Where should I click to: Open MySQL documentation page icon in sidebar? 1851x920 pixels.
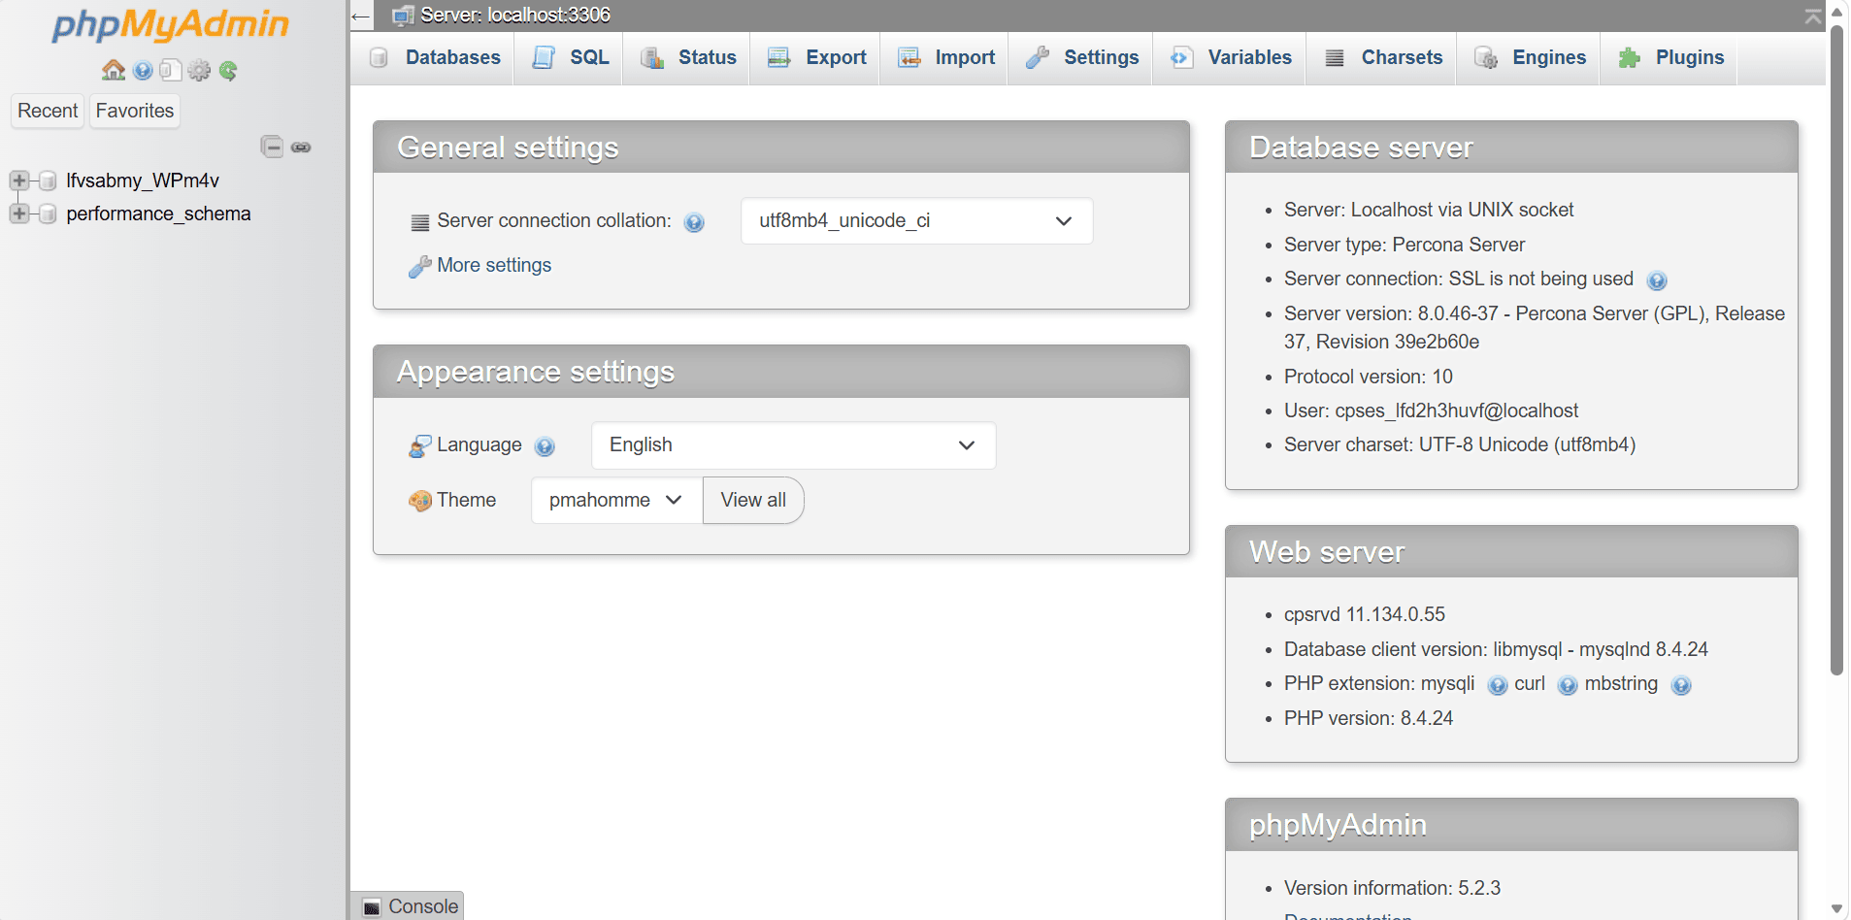171,70
